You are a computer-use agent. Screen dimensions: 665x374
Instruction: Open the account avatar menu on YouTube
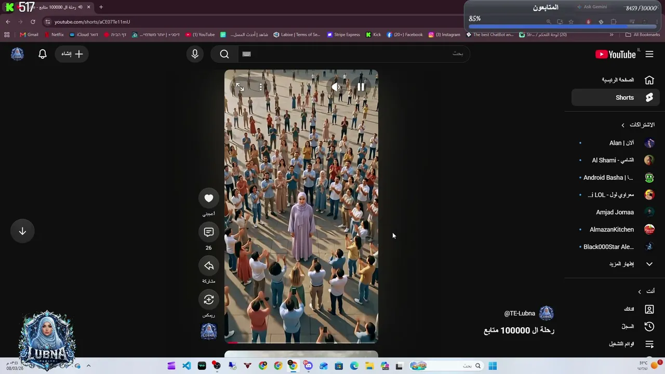pyautogui.click(x=17, y=54)
